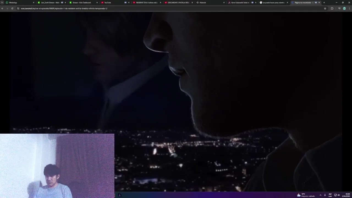This screenshot has height=198, width=352.
Task: Close the Lian_Sorth Stream tab
Action: click(65, 2)
